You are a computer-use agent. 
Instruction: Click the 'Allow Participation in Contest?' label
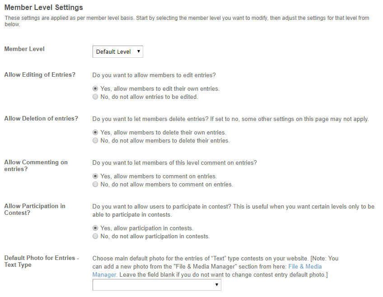pyautogui.click(x=35, y=209)
